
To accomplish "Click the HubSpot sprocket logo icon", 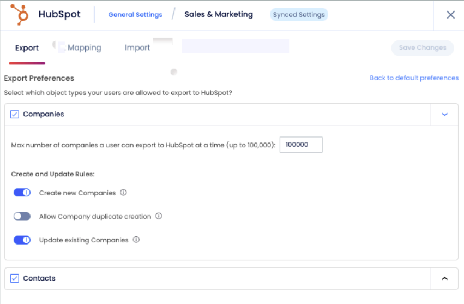I will pos(20,15).
